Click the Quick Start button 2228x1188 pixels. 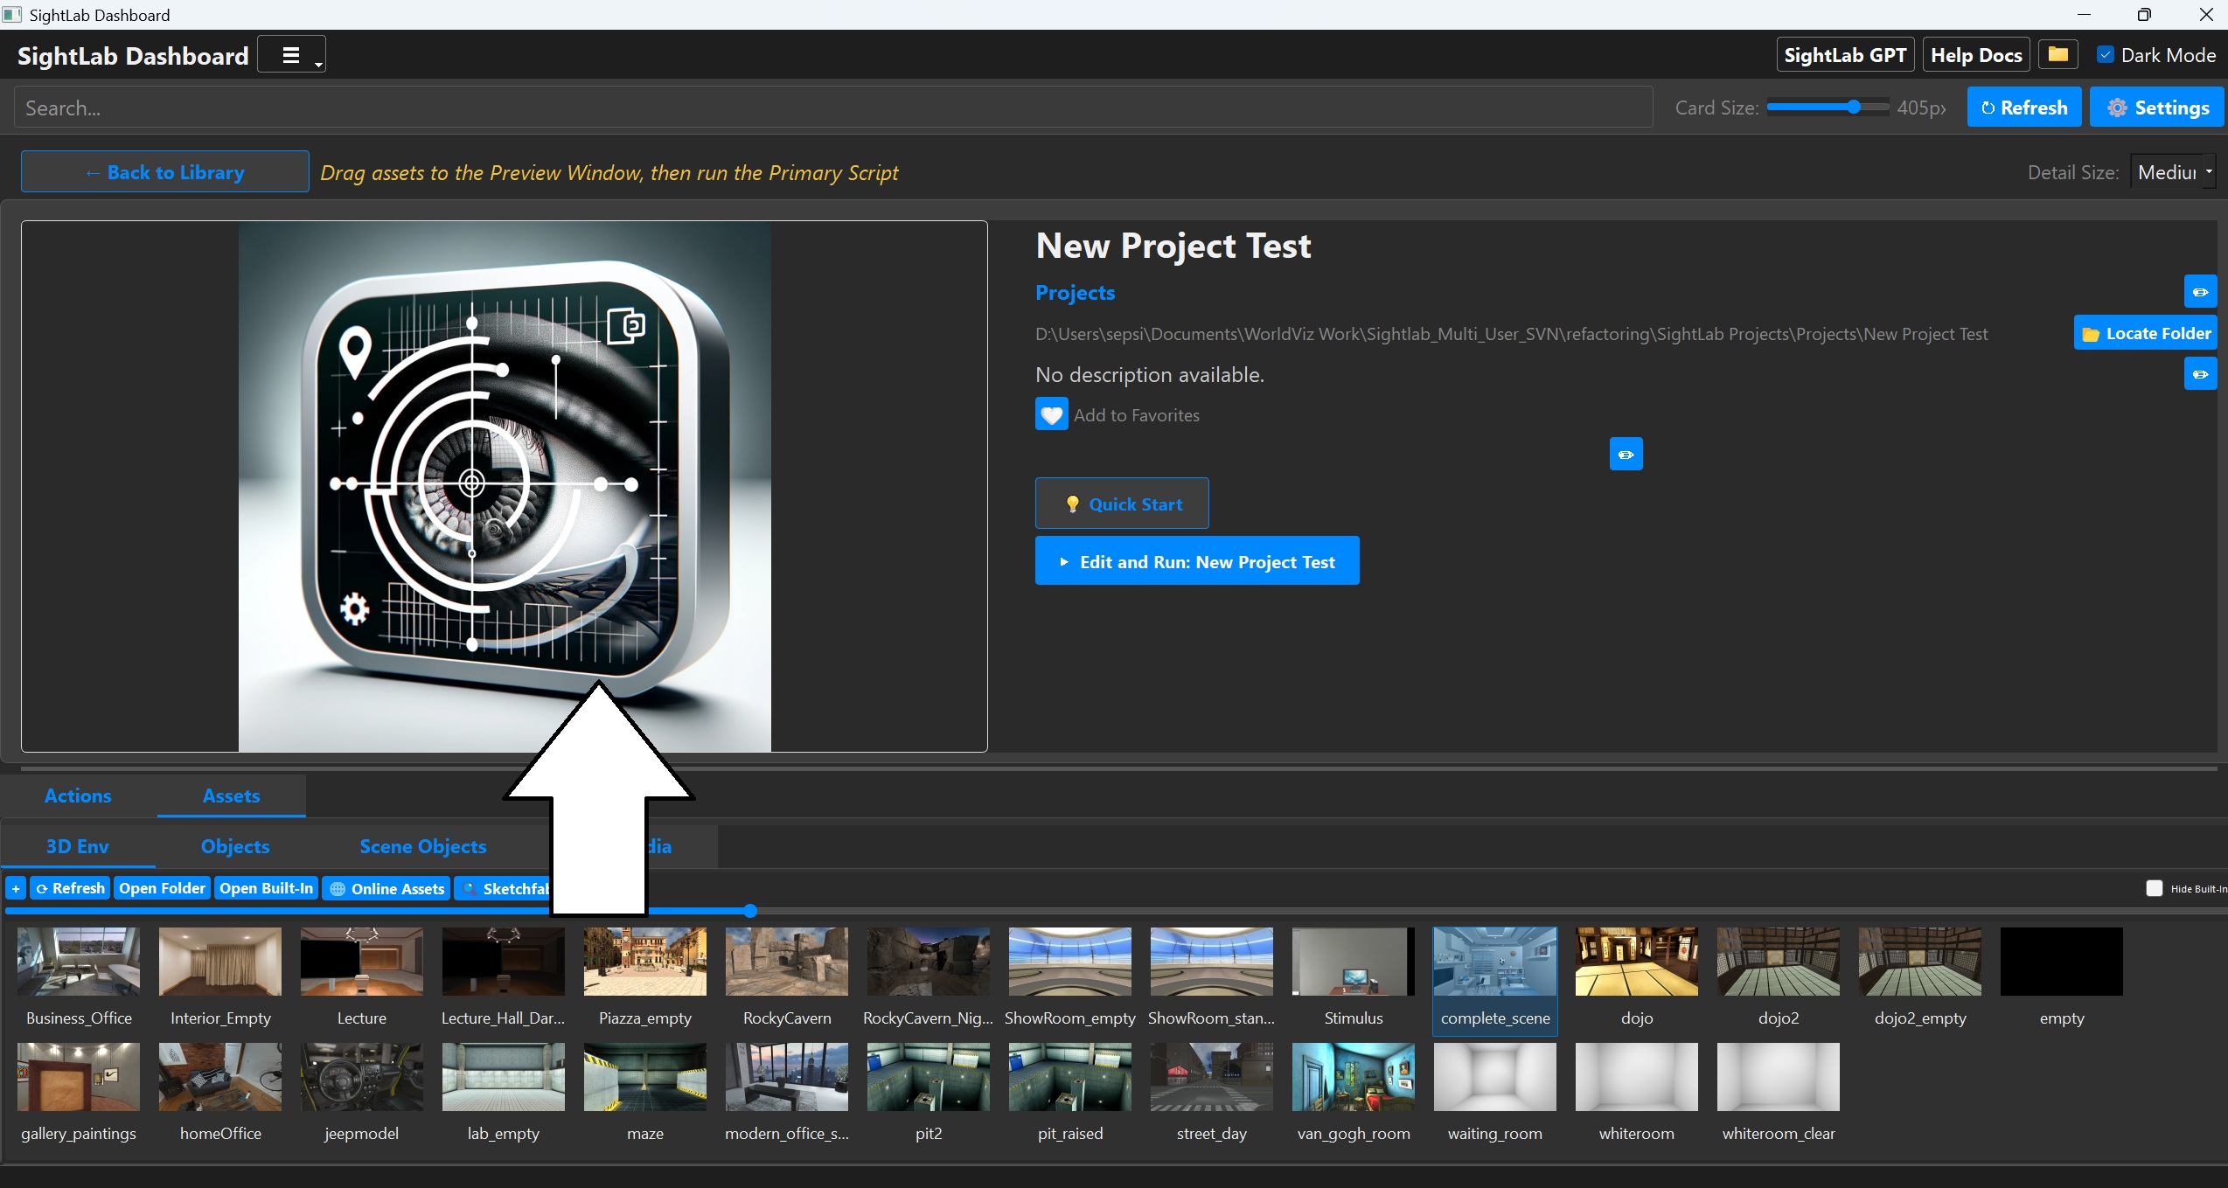1122,504
